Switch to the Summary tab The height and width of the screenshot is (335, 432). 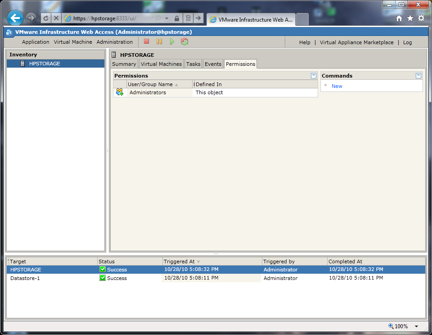[x=124, y=64]
